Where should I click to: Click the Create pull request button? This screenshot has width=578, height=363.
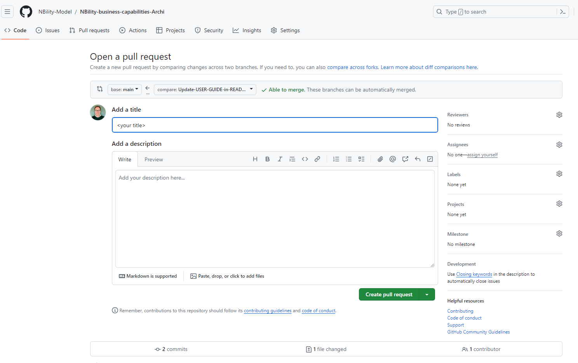(x=389, y=294)
